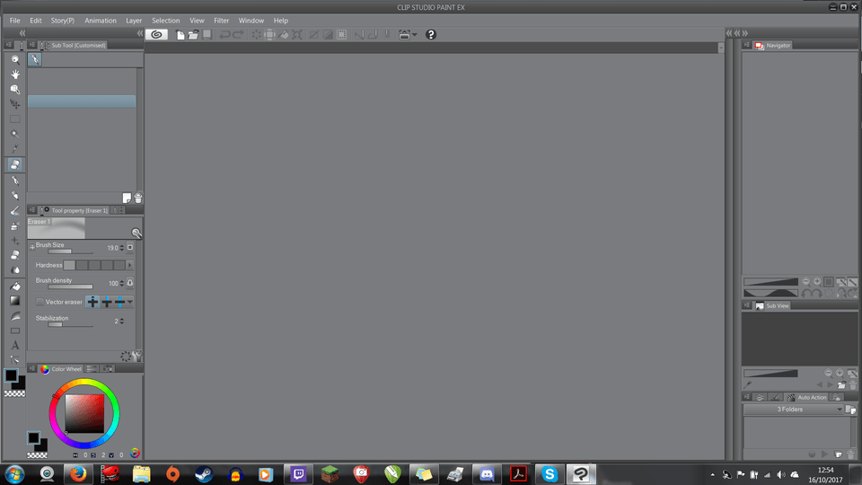Click the Stabilization value stepper
The width and height of the screenshot is (862, 485).
click(121, 322)
